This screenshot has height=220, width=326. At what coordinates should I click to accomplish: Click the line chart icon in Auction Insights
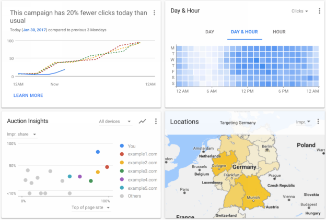pyautogui.click(x=142, y=121)
